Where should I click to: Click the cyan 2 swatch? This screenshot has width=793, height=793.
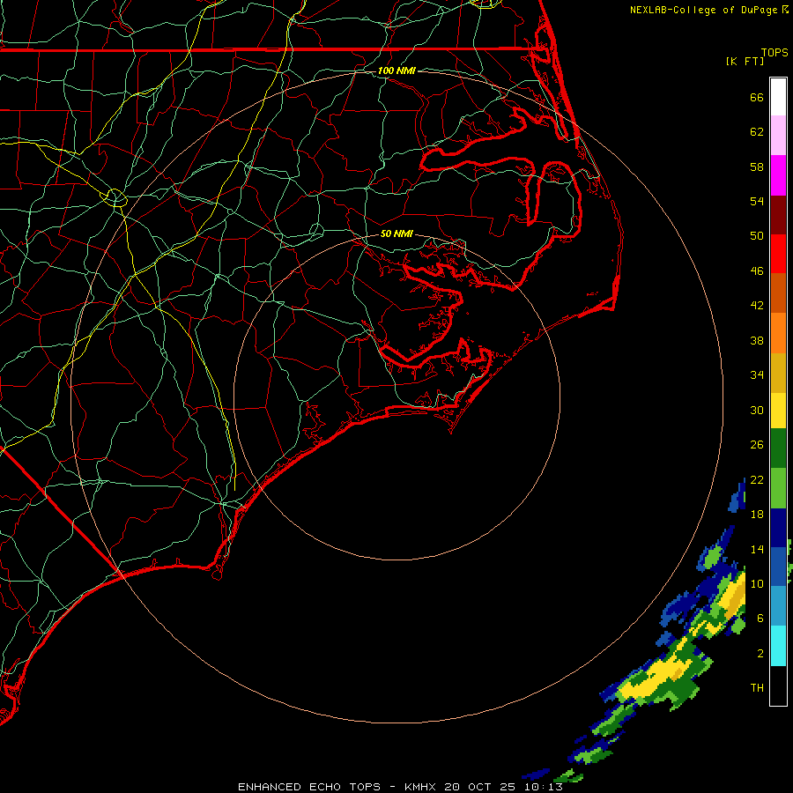(778, 645)
